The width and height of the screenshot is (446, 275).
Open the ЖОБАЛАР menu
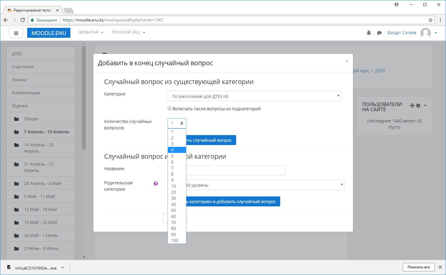pos(91,32)
